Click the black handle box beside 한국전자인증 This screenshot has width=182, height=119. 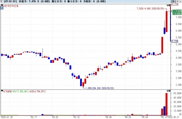pyautogui.click(x=2, y=5)
